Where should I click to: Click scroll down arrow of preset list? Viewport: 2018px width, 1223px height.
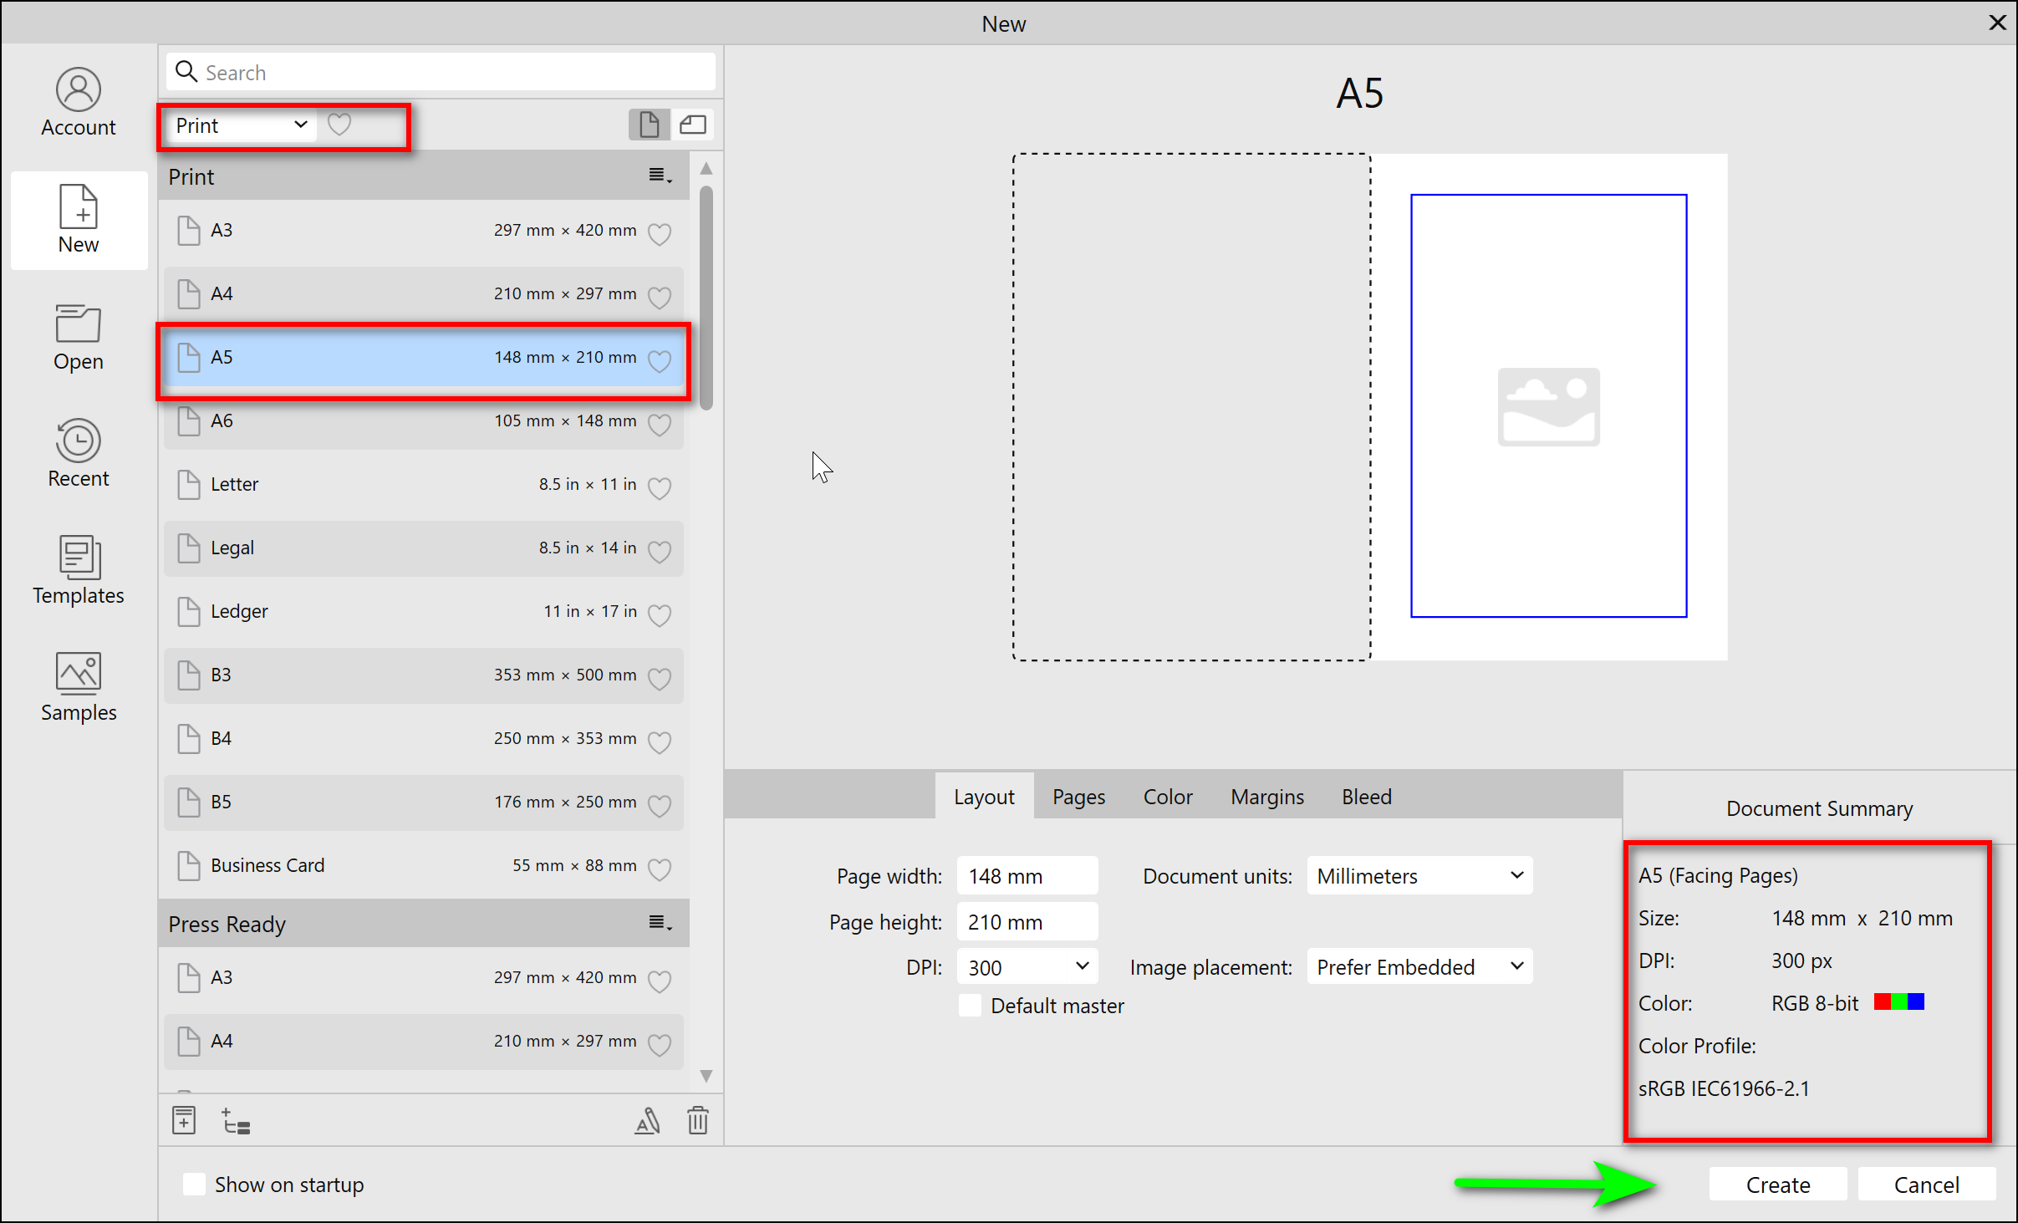(706, 1075)
